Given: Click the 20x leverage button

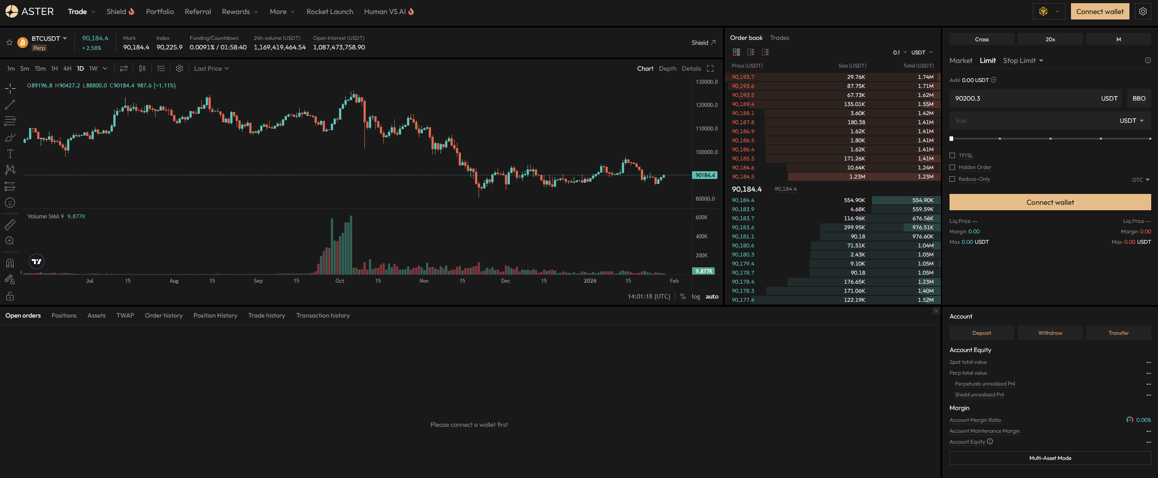Looking at the screenshot, I should [1050, 39].
